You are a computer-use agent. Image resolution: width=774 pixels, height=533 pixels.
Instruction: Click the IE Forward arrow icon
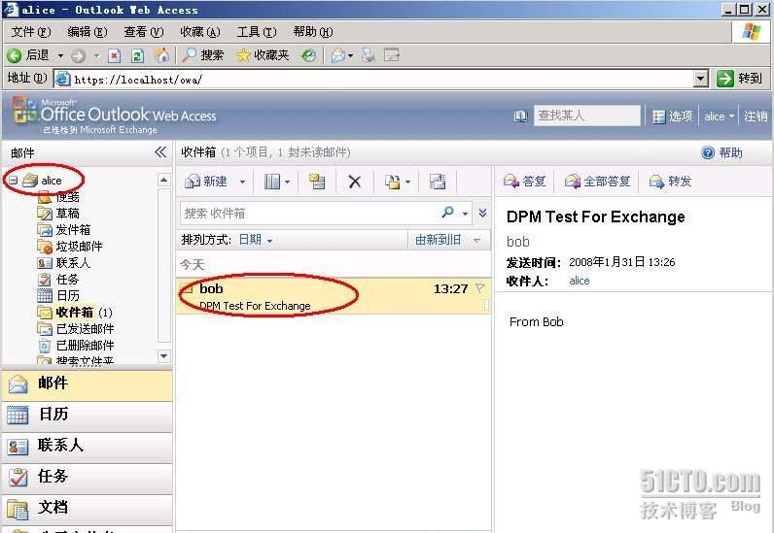pos(78,55)
